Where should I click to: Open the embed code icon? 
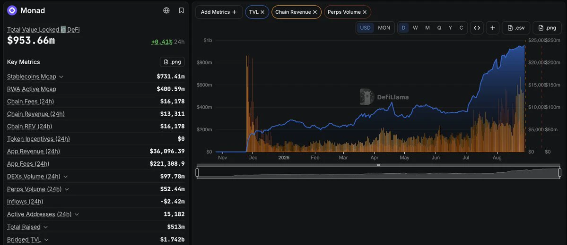[x=477, y=28]
